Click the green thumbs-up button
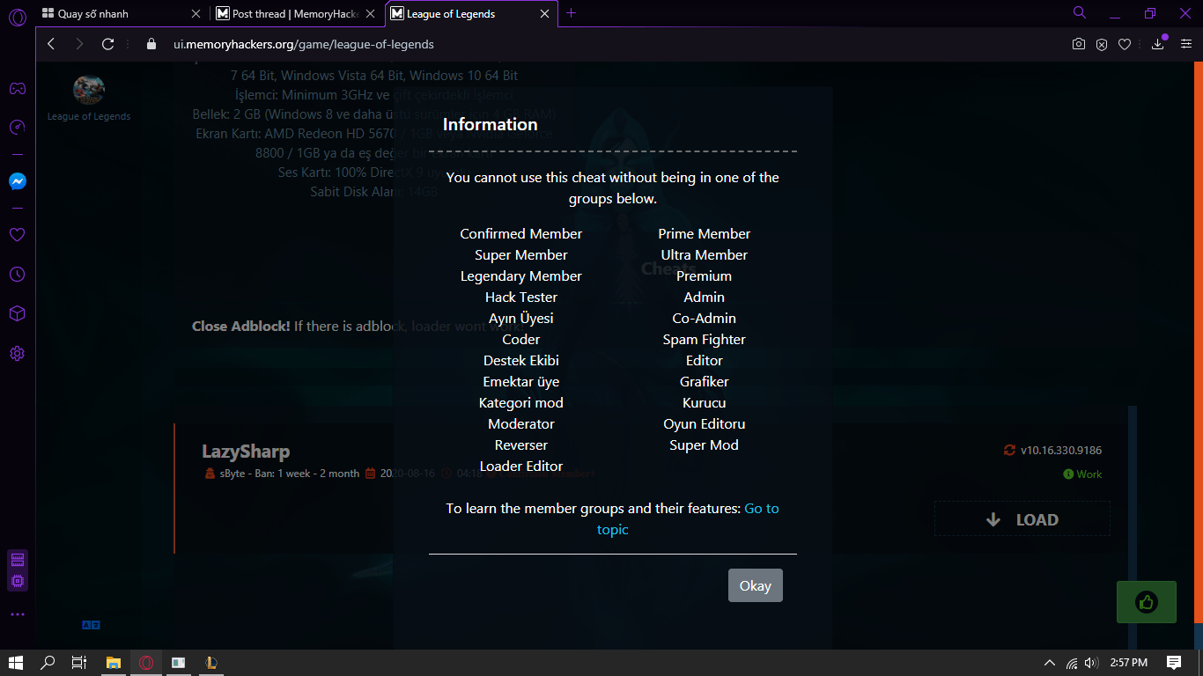 coord(1146,602)
